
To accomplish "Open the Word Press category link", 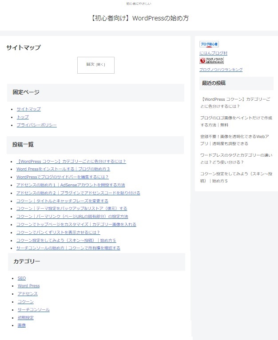I will (29, 286).
